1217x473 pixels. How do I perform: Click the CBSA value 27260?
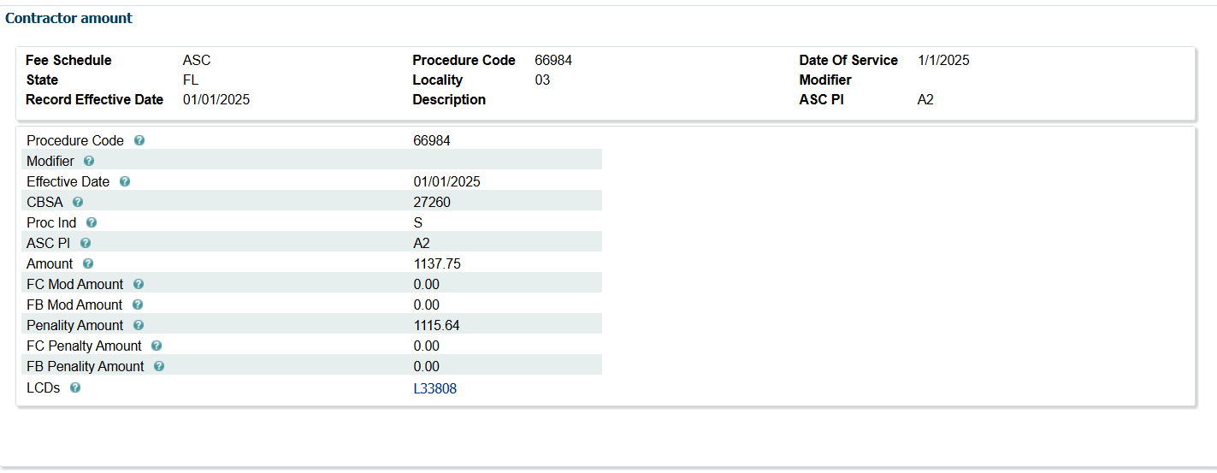pyautogui.click(x=431, y=202)
